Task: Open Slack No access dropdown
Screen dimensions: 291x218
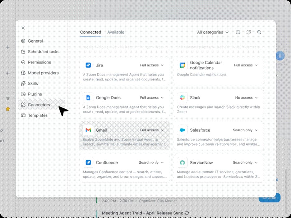Action: point(247,98)
